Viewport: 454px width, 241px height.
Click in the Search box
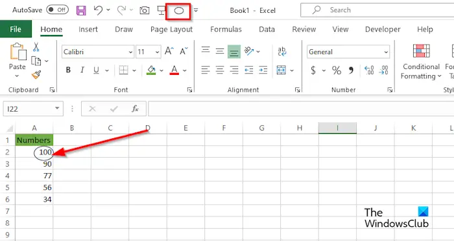[x=377, y=10]
